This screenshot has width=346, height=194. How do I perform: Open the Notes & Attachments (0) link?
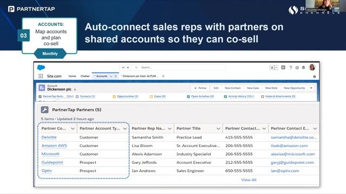coord(280,96)
